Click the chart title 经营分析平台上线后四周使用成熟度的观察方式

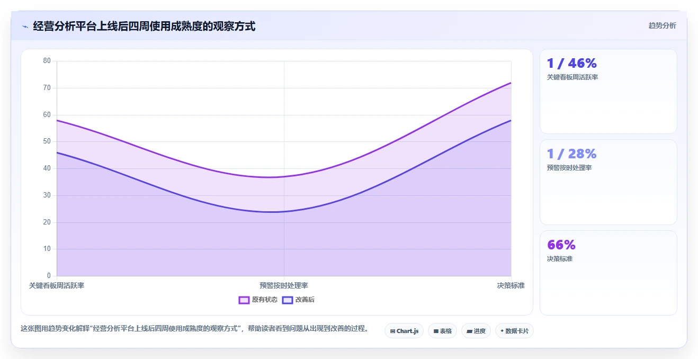point(144,26)
